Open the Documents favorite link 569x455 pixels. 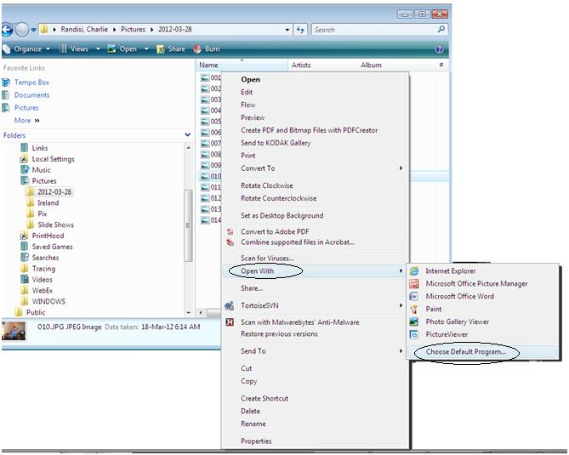(31, 95)
